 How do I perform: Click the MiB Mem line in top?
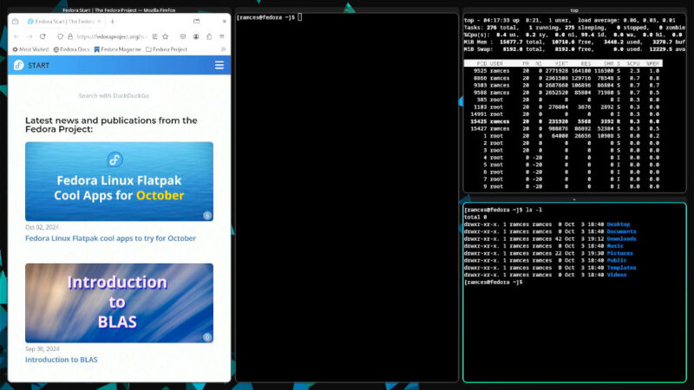coord(574,42)
